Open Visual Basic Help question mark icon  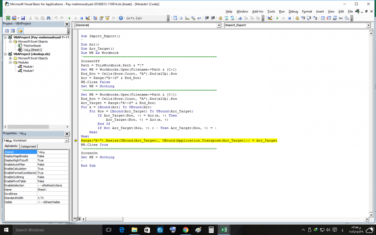pyautogui.click(x=121, y=18)
